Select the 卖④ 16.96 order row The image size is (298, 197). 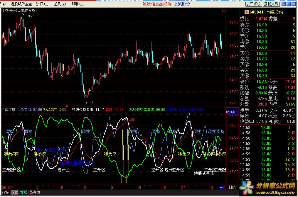[x=267, y=30]
